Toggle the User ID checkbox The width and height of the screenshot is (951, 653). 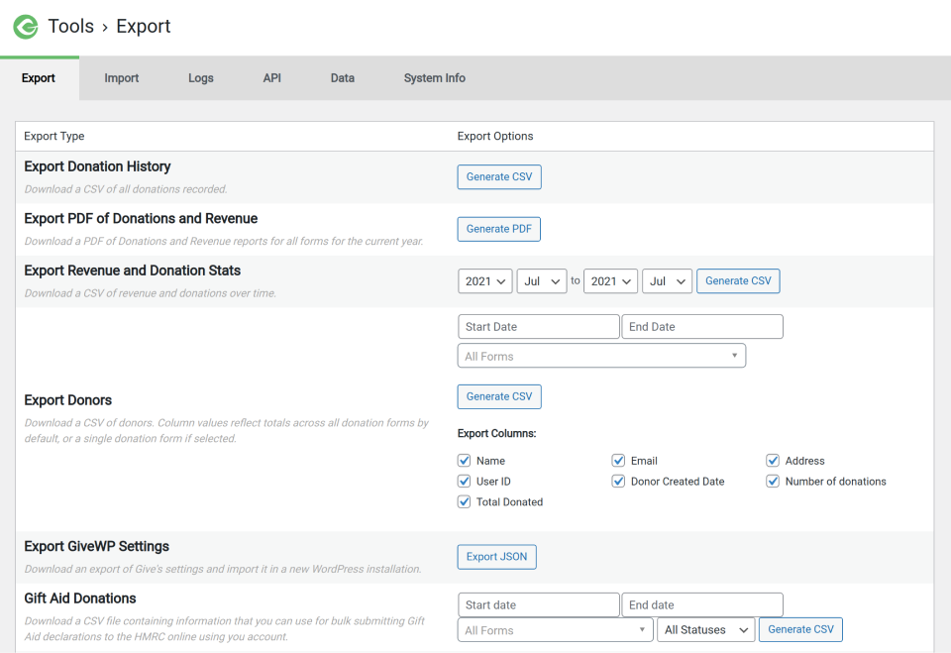click(x=464, y=482)
